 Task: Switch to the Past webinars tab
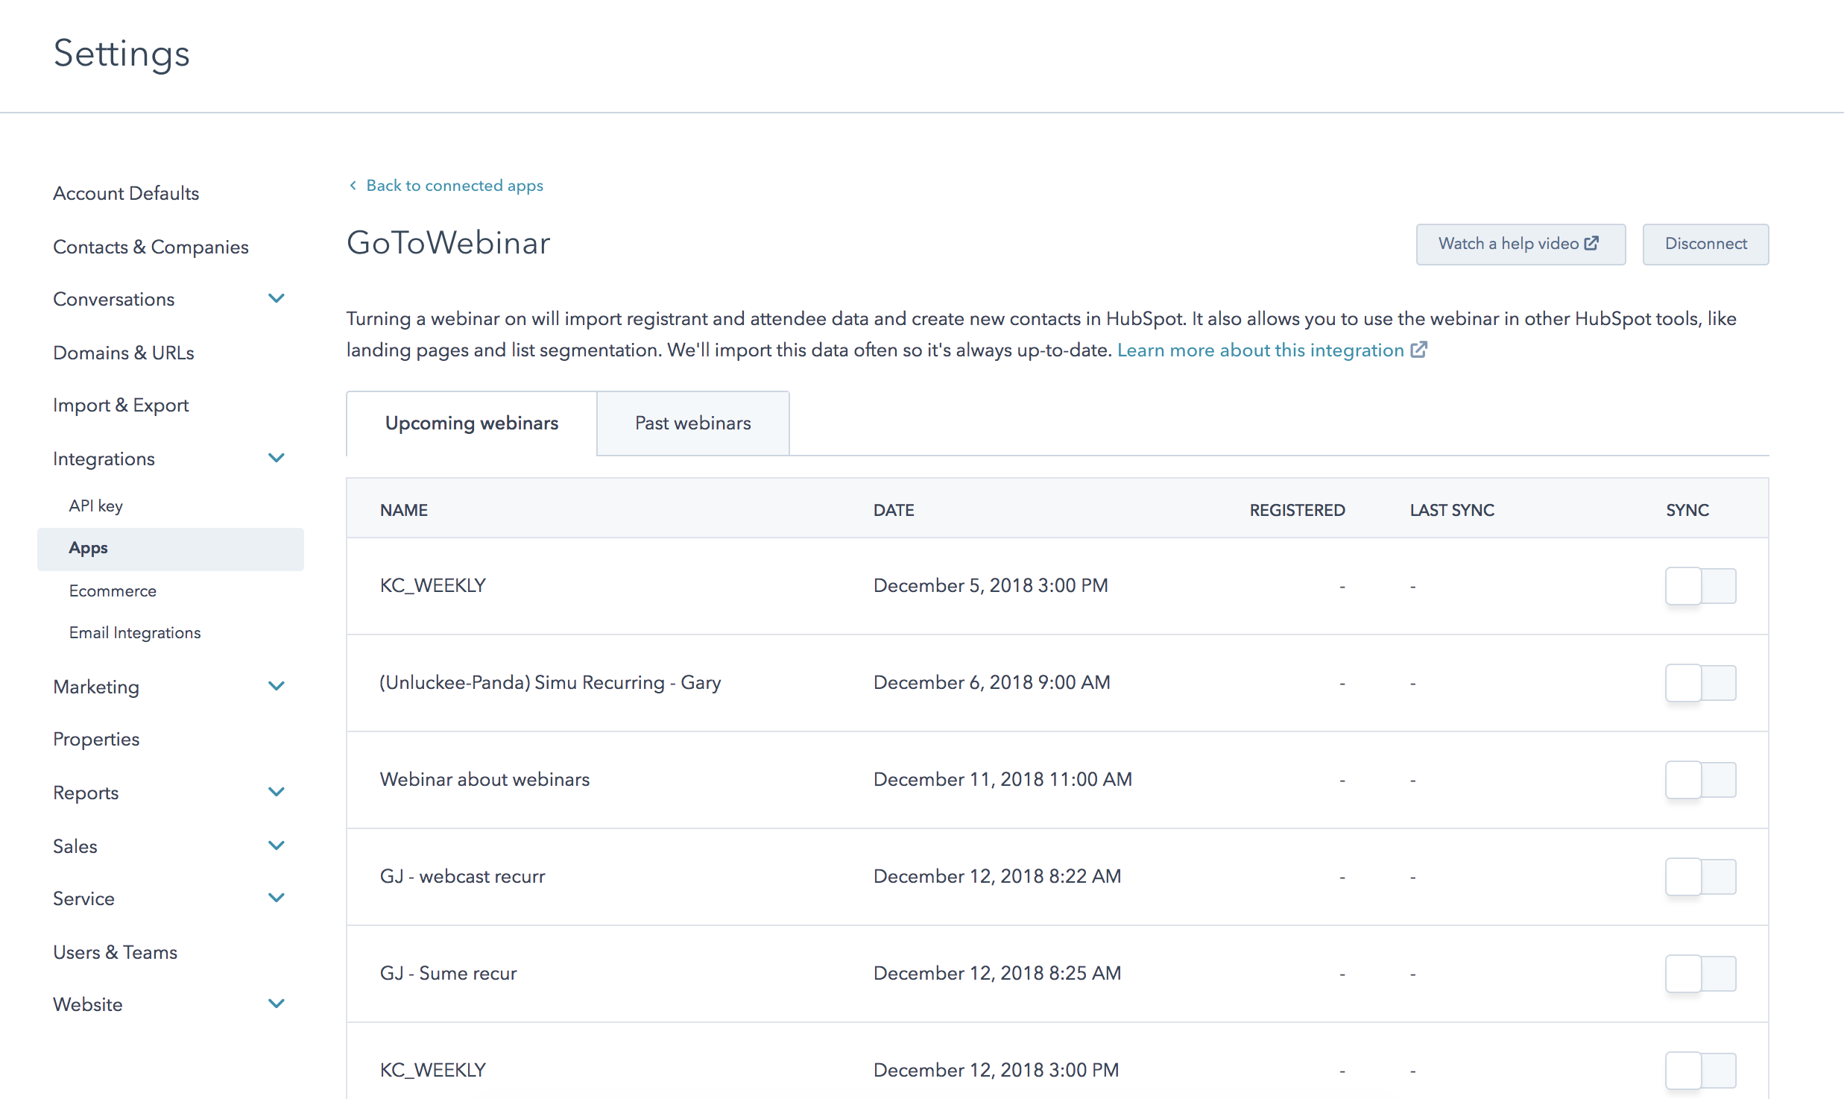(x=692, y=423)
